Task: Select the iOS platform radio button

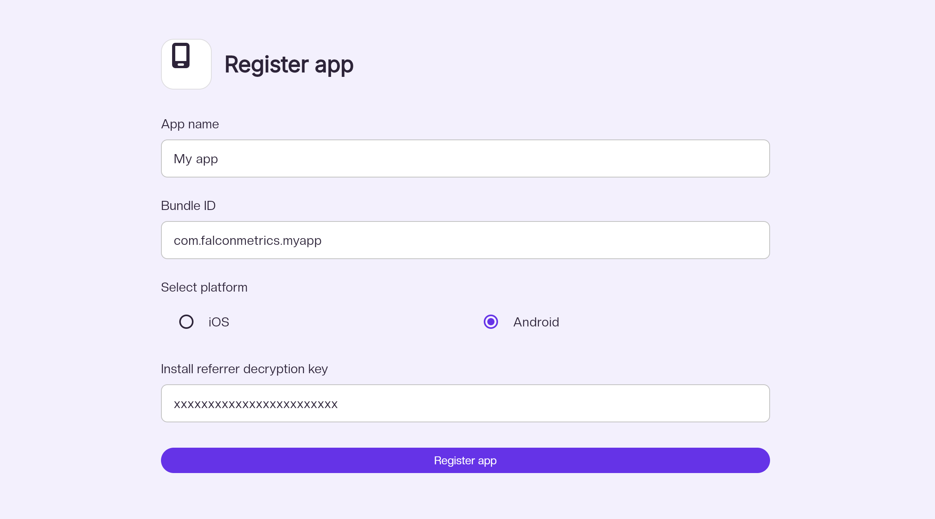Action: [186, 322]
